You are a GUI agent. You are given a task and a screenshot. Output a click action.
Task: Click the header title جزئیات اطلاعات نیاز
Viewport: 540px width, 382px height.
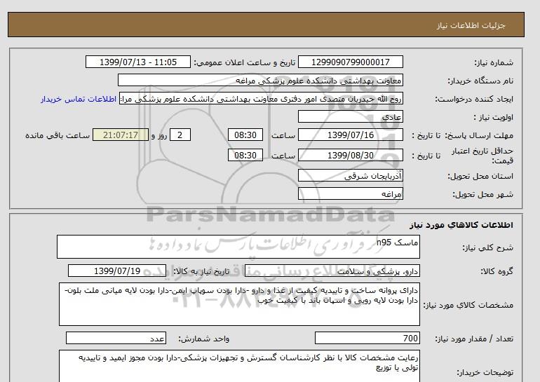pos(471,25)
